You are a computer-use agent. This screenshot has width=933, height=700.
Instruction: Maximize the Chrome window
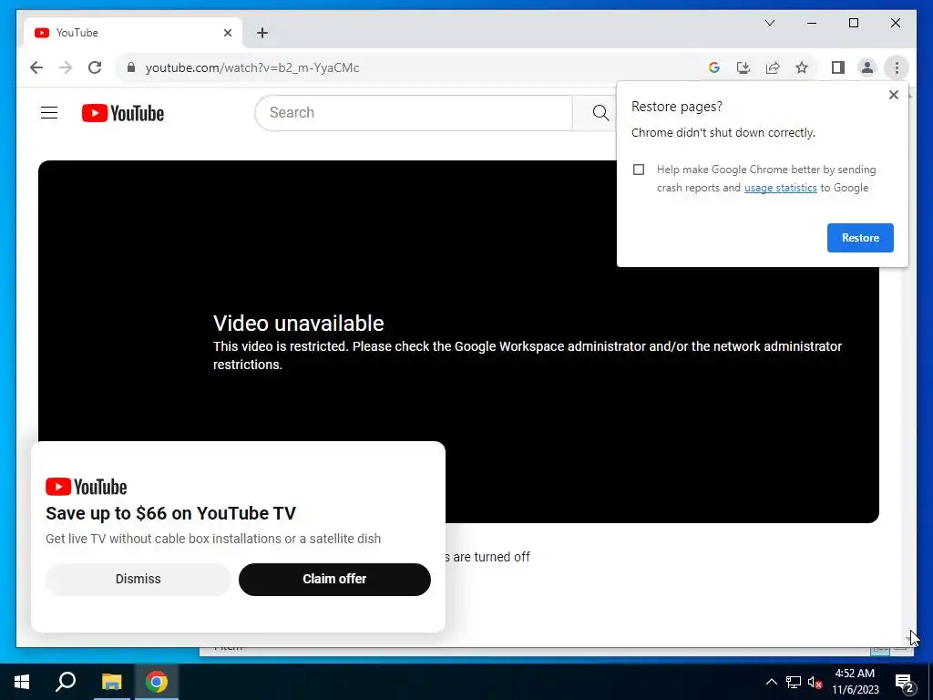pos(853,23)
